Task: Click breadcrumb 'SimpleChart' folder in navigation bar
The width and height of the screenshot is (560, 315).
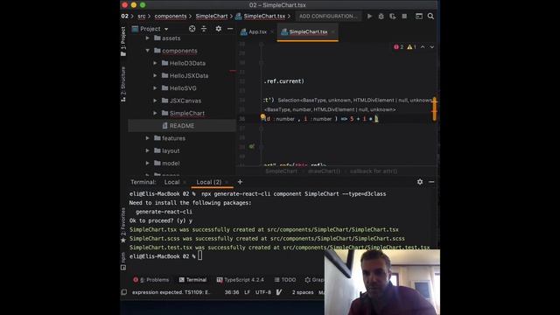Action: 212,16
